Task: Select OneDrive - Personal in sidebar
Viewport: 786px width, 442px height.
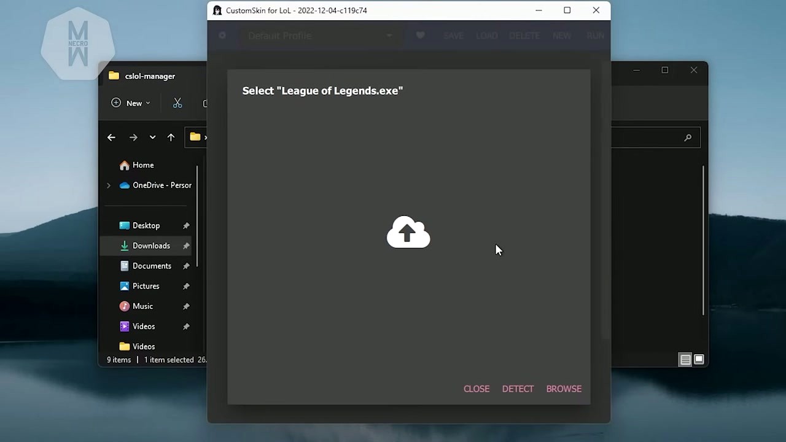Action: pyautogui.click(x=156, y=185)
